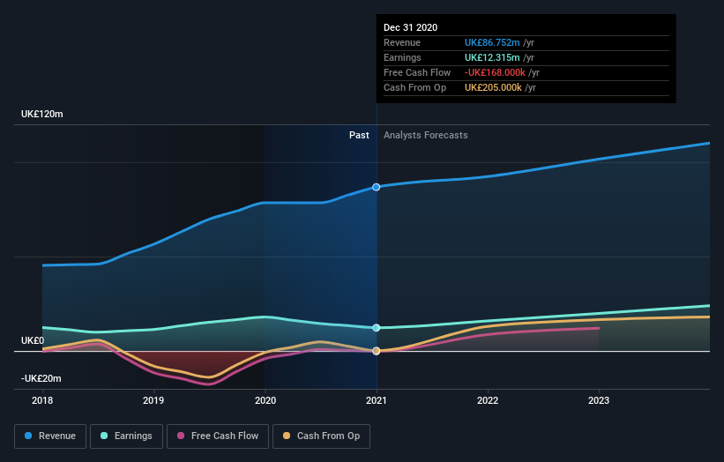Click the -UK£20m y-axis label
The height and width of the screenshot is (462, 724).
click(x=41, y=378)
